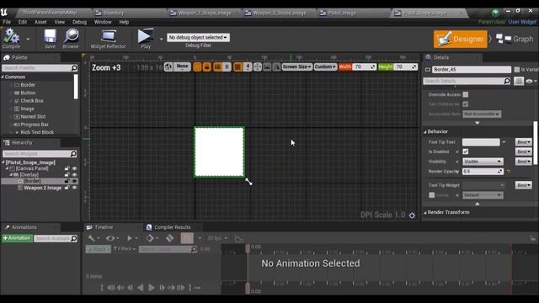Toggle the Cursor override checkbox
Image resolution: width=539 pixels, height=303 pixels.
click(432, 195)
